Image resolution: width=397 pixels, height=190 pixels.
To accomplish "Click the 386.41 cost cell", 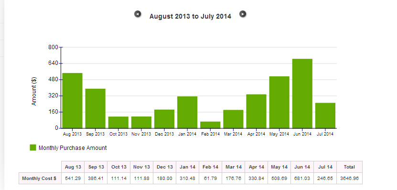I will tap(96, 179).
